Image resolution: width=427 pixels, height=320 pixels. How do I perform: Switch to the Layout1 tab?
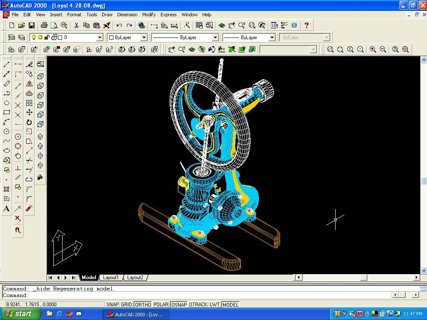pos(111,277)
